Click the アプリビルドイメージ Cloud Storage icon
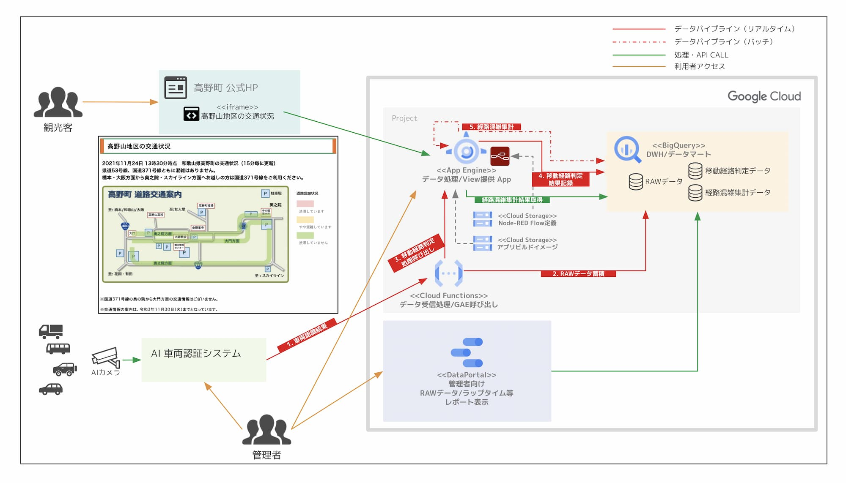Image resolution: width=846 pixels, height=483 pixels. 483,243
